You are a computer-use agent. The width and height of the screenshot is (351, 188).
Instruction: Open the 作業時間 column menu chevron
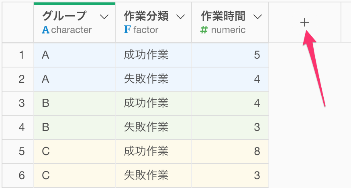click(x=257, y=16)
